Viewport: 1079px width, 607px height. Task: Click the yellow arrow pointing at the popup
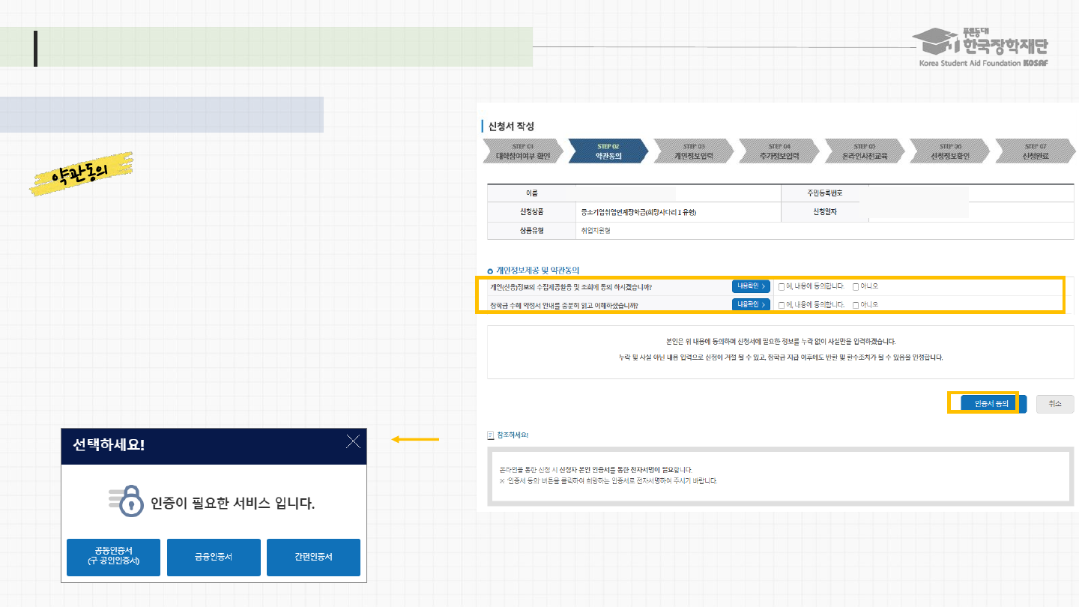(x=415, y=439)
